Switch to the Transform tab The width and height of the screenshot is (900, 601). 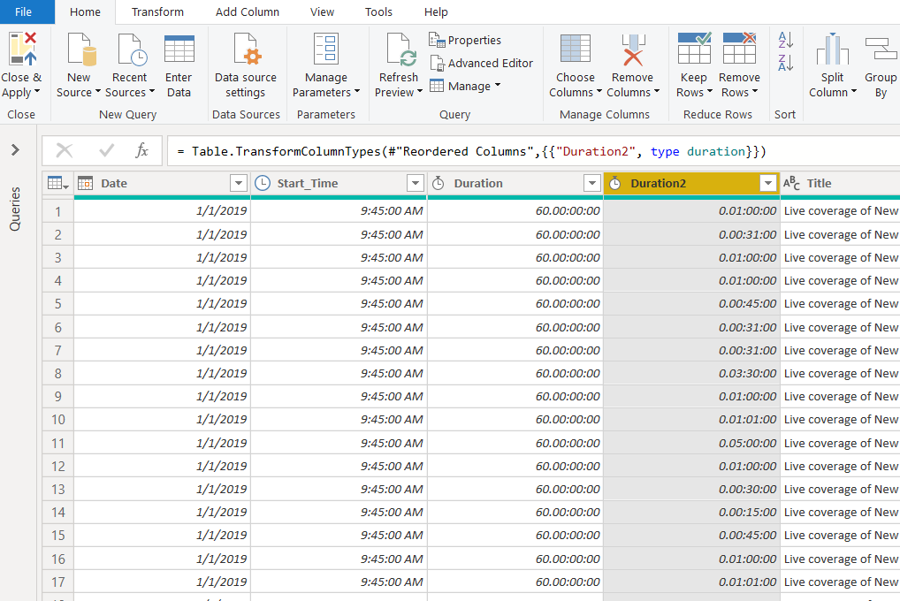(x=157, y=11)
